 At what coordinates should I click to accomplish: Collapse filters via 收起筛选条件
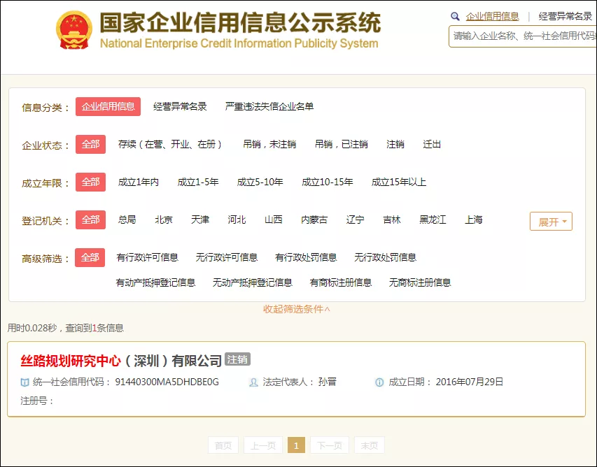point(297,309)
